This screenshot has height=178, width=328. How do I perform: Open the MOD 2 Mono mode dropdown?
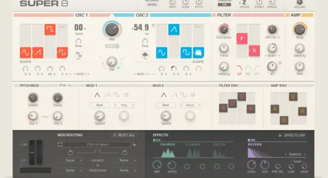click(190, 105)
